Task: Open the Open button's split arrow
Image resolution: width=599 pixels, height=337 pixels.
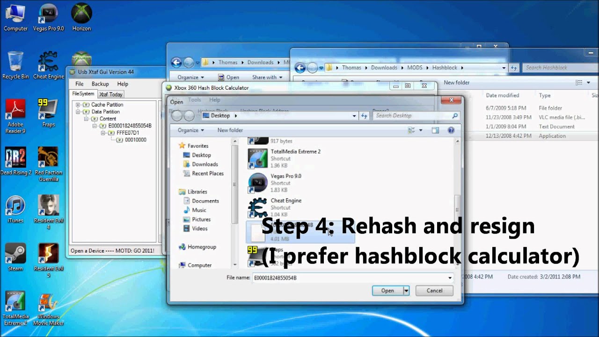Action: click(x=406, y=291)
